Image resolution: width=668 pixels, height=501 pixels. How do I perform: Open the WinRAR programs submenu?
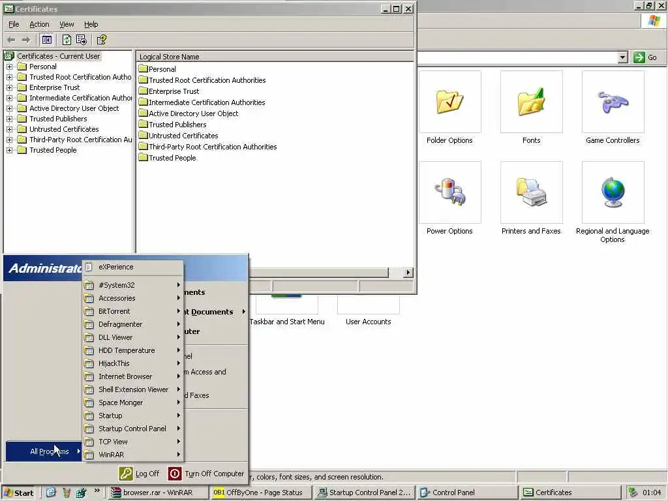point(133,455)
